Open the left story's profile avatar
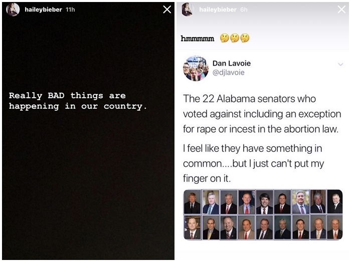Viewport: 351px width, 262px height. (13, 10)
